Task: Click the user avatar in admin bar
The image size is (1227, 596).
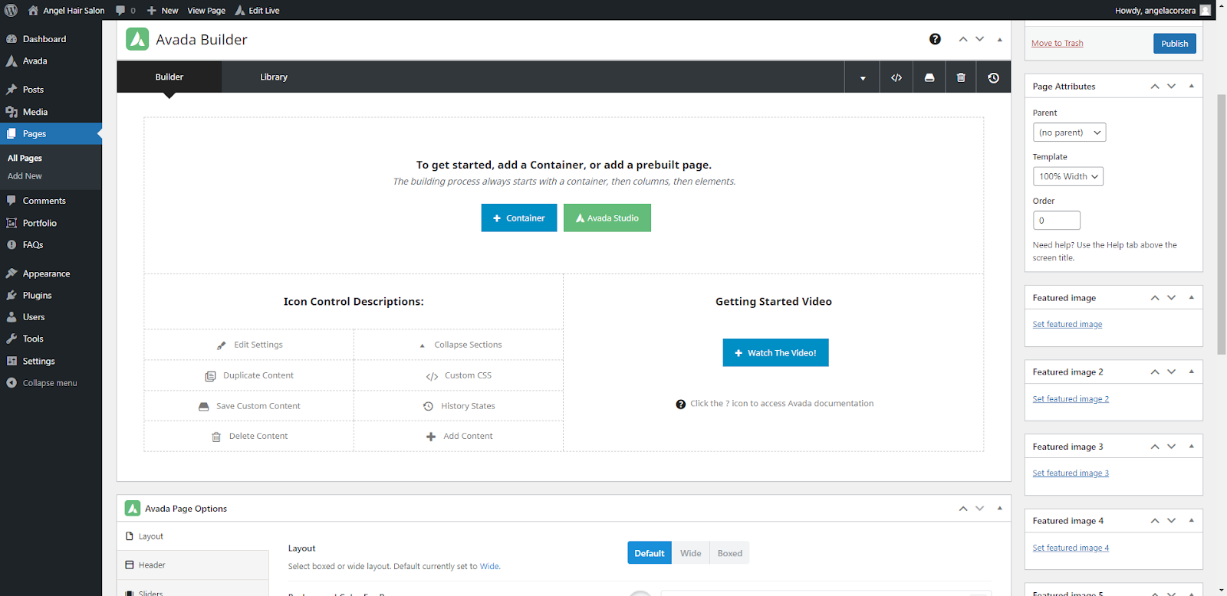Action: pyautogui.click(x=1206, y=11)
